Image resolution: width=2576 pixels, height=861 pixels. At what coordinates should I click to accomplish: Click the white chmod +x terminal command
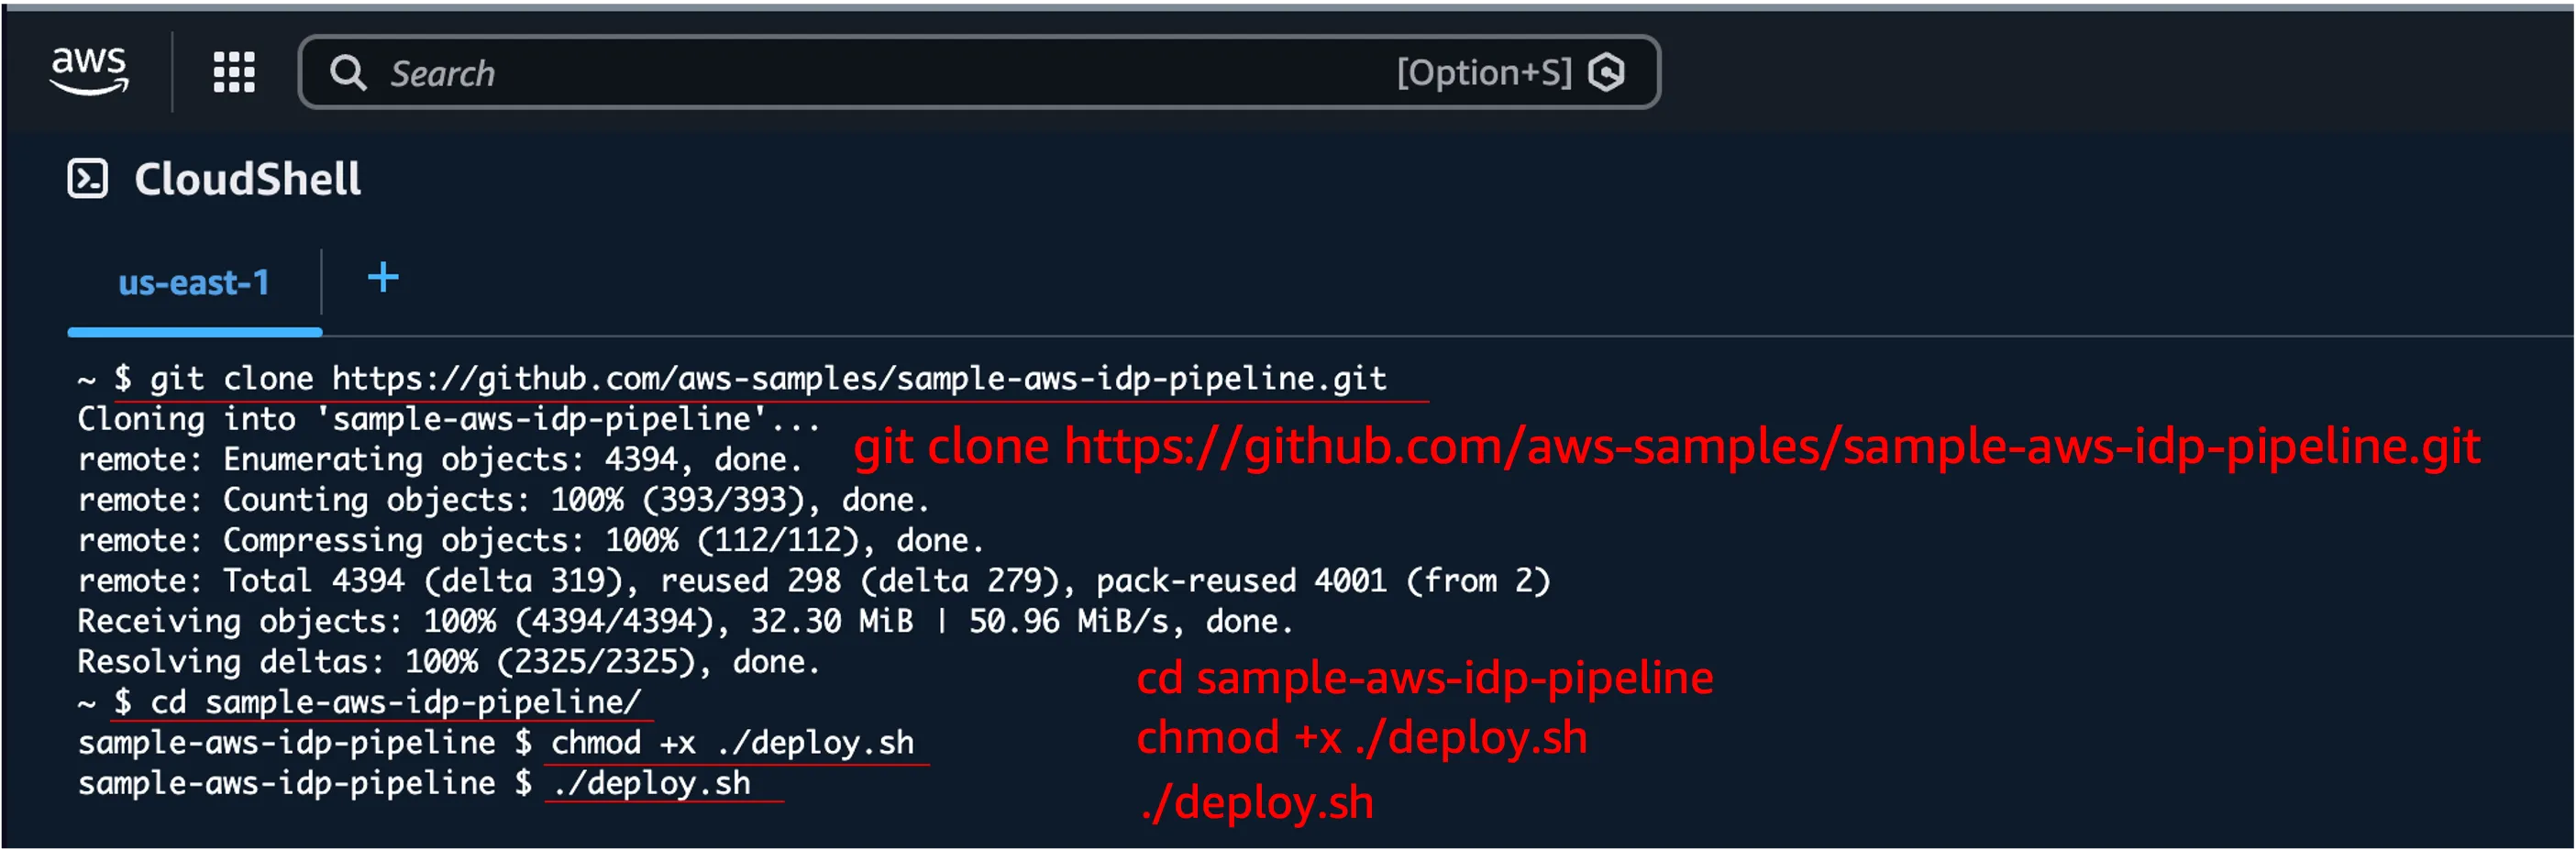(732, 743)
